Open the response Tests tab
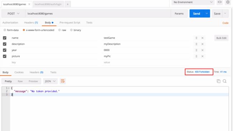 (x=53, y=72)
